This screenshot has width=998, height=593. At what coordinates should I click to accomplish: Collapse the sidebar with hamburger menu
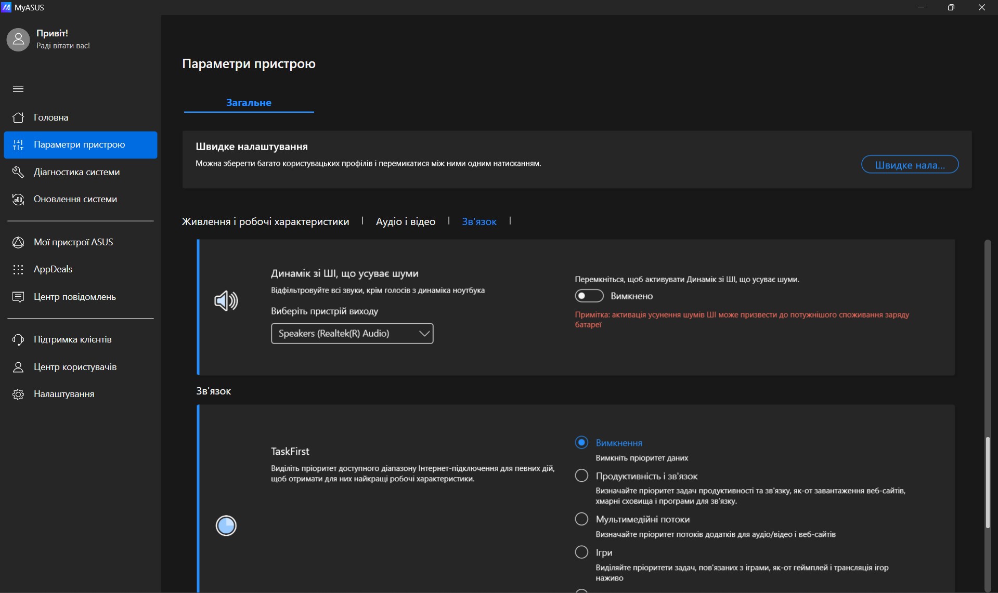point(18,89)
